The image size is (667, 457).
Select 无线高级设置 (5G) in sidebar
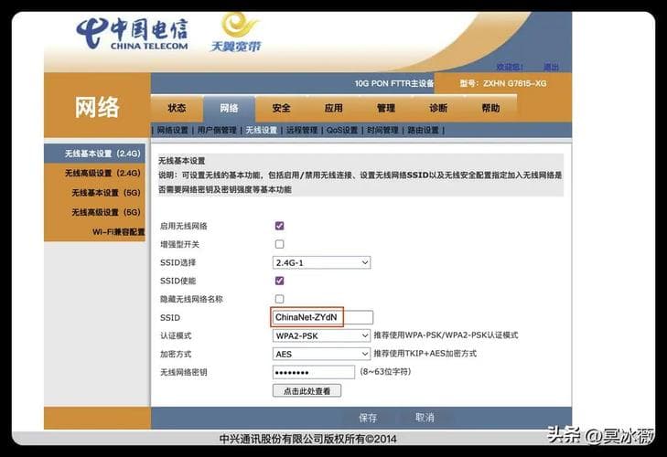coord(94,212)
